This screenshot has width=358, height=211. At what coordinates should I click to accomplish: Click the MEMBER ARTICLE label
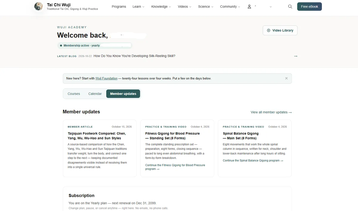coord(80,127)
